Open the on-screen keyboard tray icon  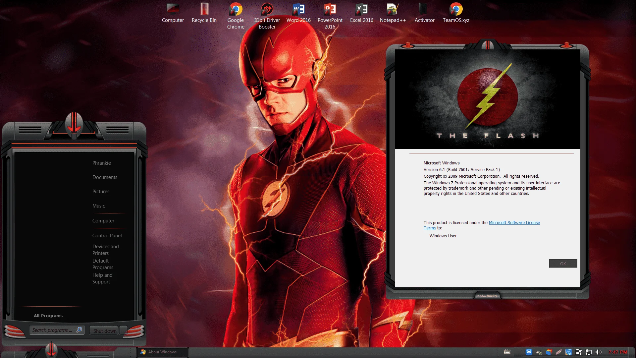[x=507, y=352]
